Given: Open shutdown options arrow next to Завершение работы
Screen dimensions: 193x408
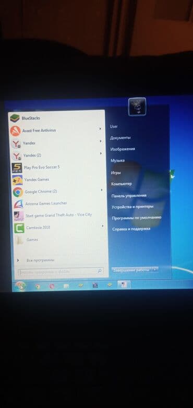Looking at the screenshot, I should 155,270.
